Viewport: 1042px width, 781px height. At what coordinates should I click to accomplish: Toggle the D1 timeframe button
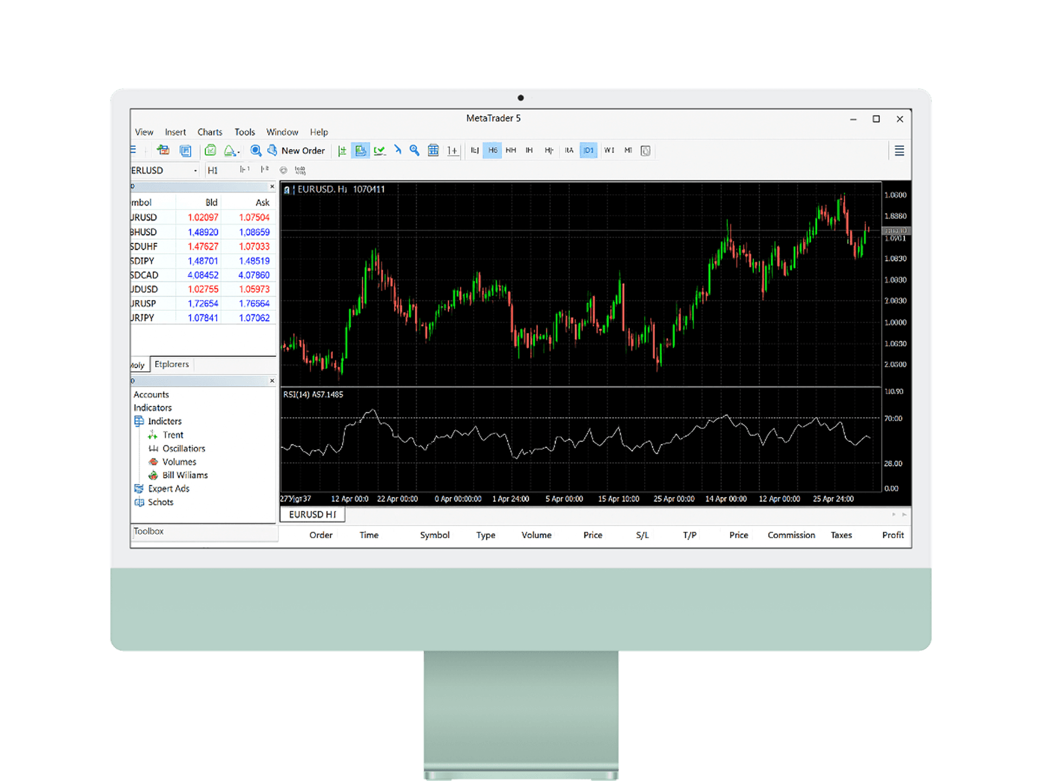588,150
